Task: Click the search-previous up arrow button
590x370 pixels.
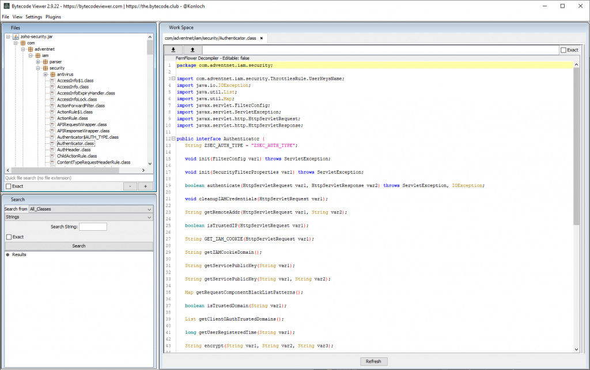Action: pyautogui.click(x=192, y=50)
